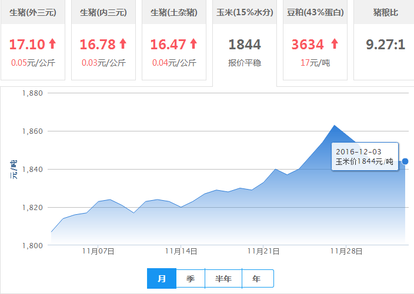Click the 2016-12-03 玉米价 tooltip box

click(x=365, y=157)
